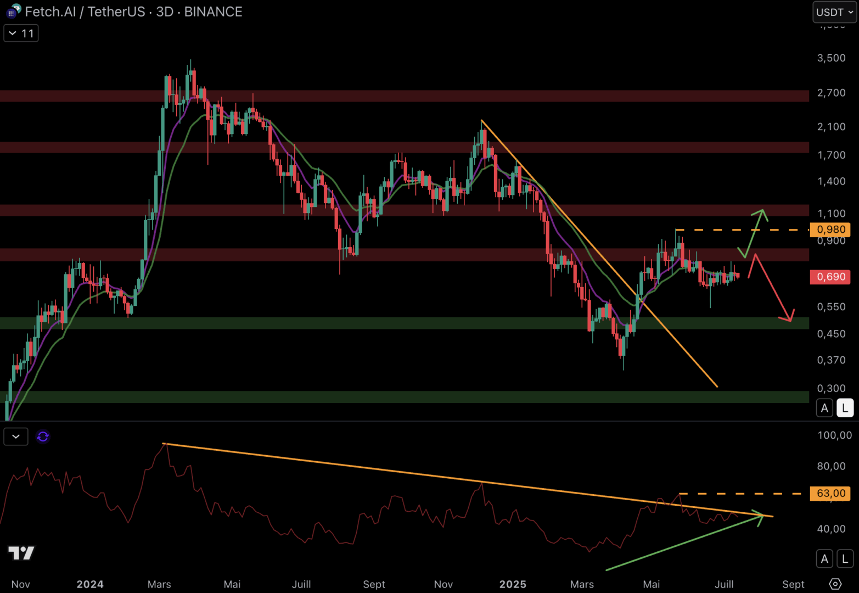The height and width of the screenshot is (593, 859).
Task: Toggle auto scale (A) on the price pane
Action: [824, 408]
